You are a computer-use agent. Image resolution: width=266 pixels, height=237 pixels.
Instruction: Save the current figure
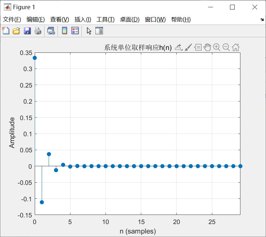pos(27,31)
